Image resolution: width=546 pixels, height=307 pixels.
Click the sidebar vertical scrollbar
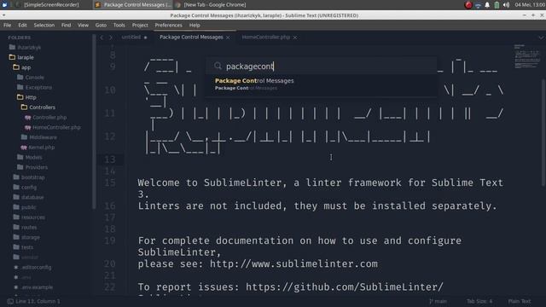click(x=94, y=121)
